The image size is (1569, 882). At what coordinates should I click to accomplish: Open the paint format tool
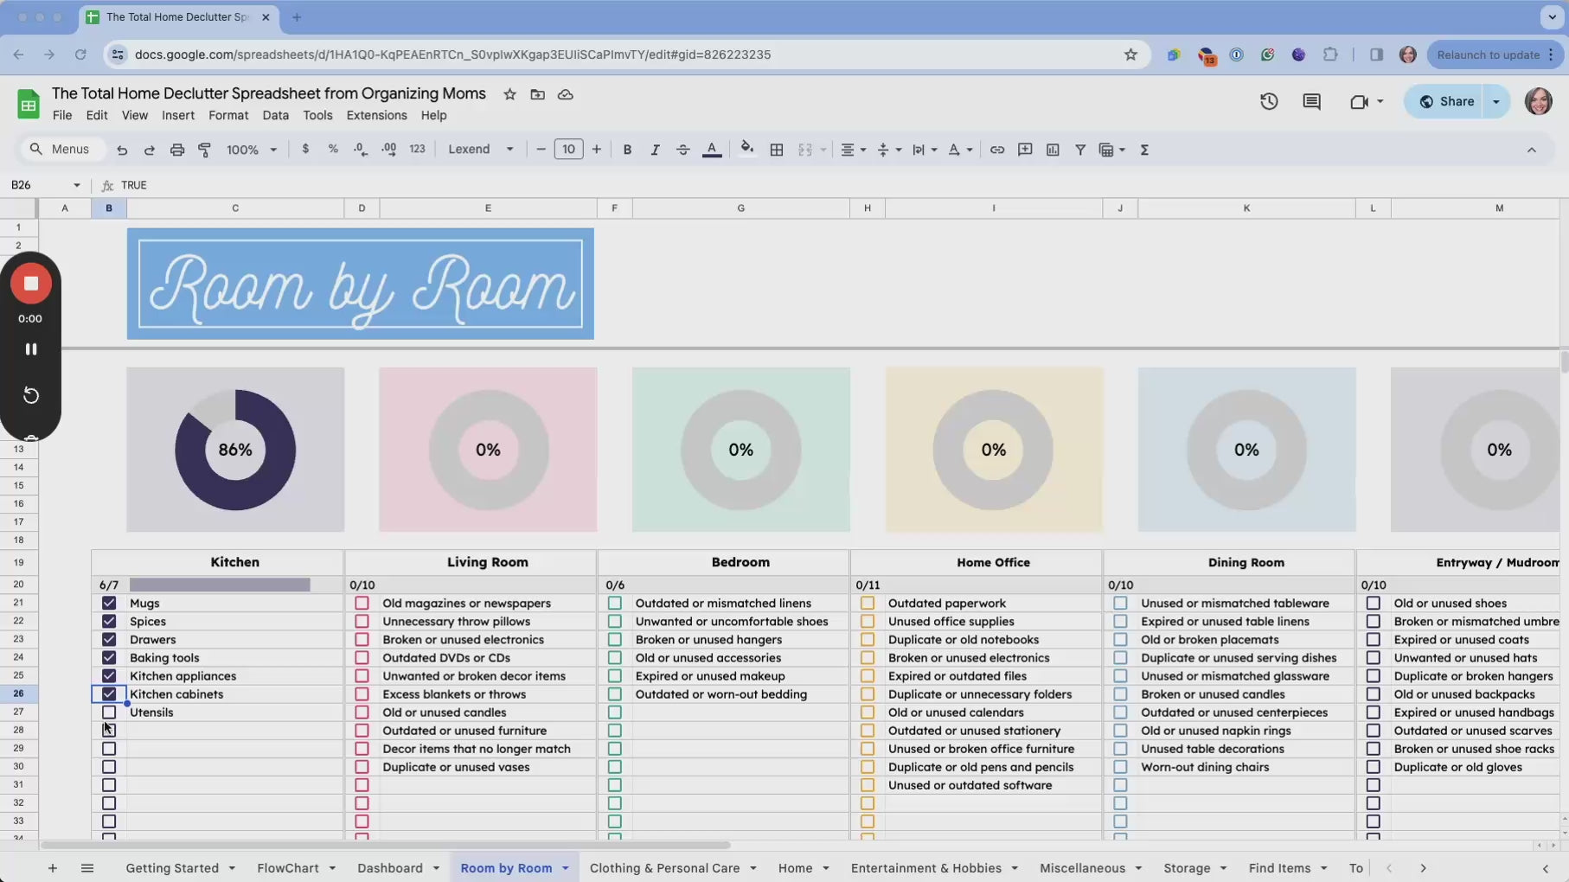pyautogui.click(x=205, y=150)
